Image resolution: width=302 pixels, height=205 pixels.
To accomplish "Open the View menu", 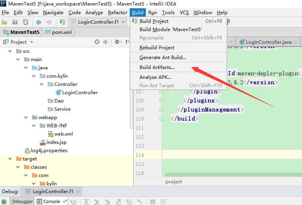I will click(33, 13).
